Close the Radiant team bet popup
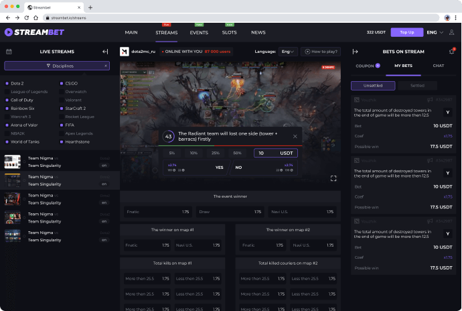The image size is (462, 311). click(x=295, y=136)
